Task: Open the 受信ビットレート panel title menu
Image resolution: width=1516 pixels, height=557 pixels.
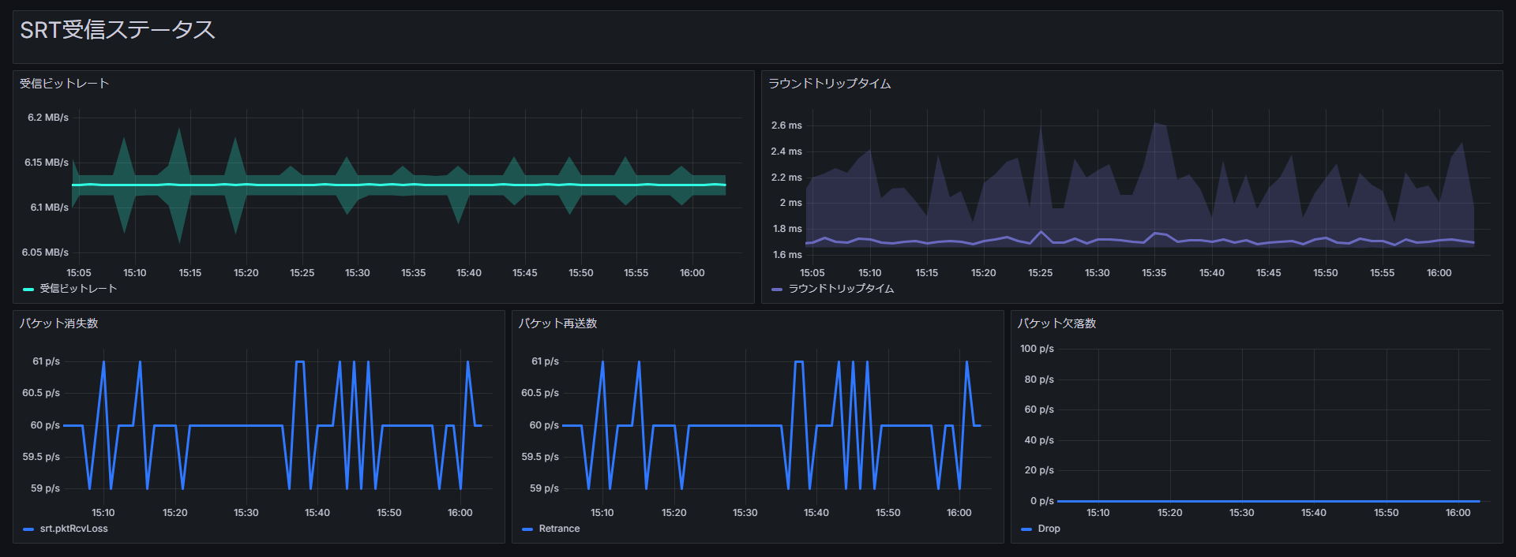Action: 65,84
